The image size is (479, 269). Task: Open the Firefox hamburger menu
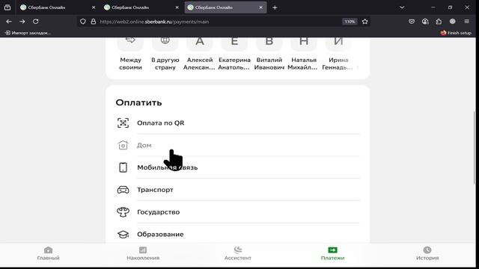466,22
